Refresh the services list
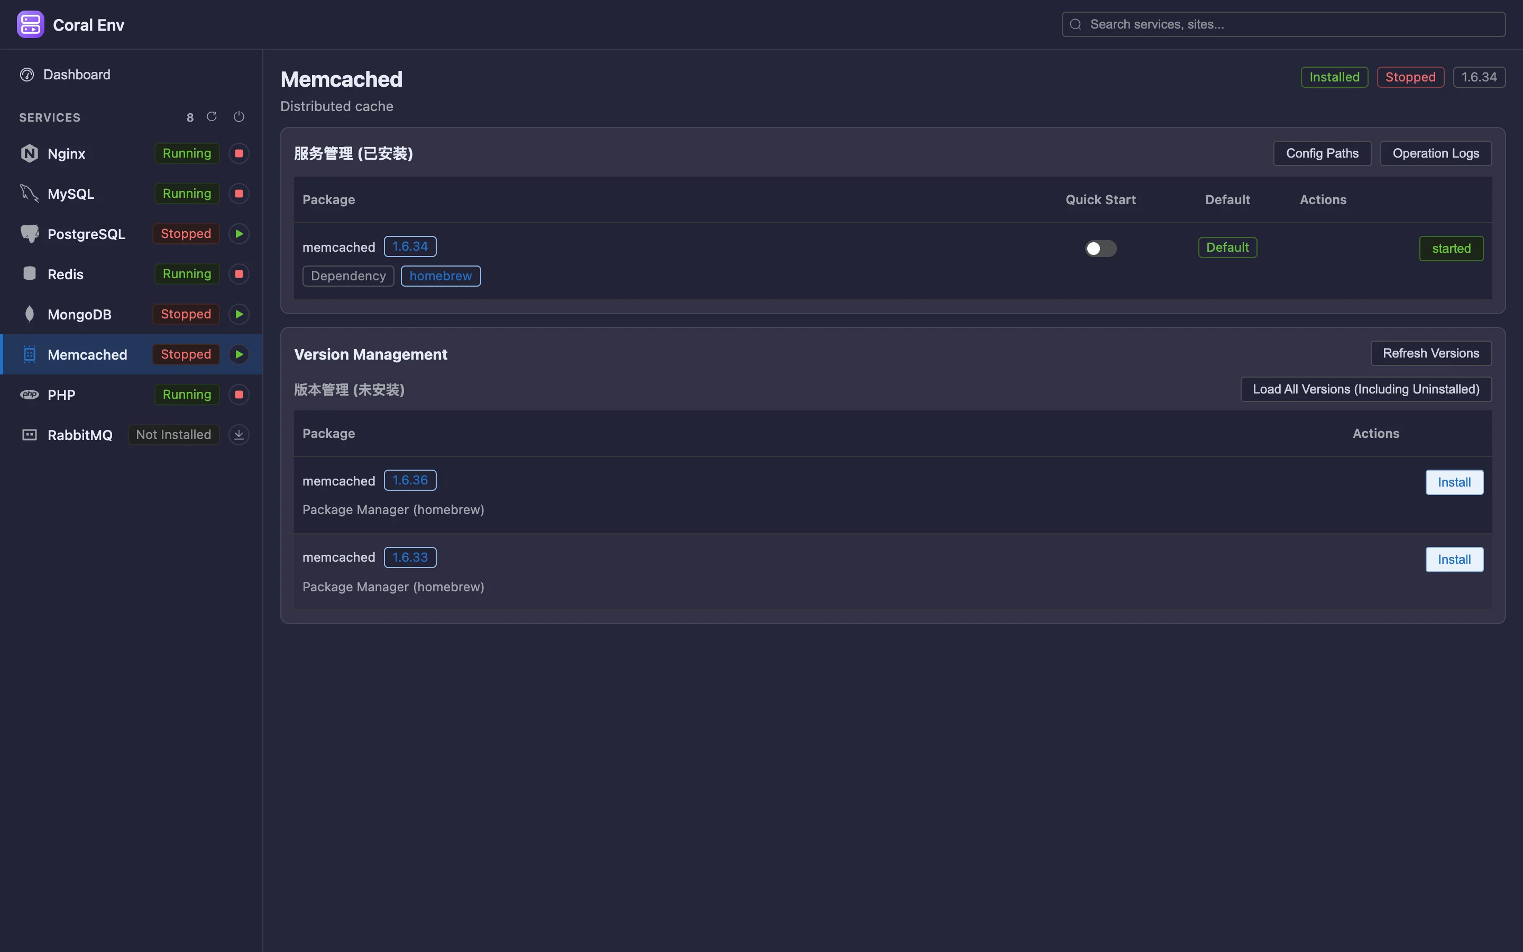 212,116
